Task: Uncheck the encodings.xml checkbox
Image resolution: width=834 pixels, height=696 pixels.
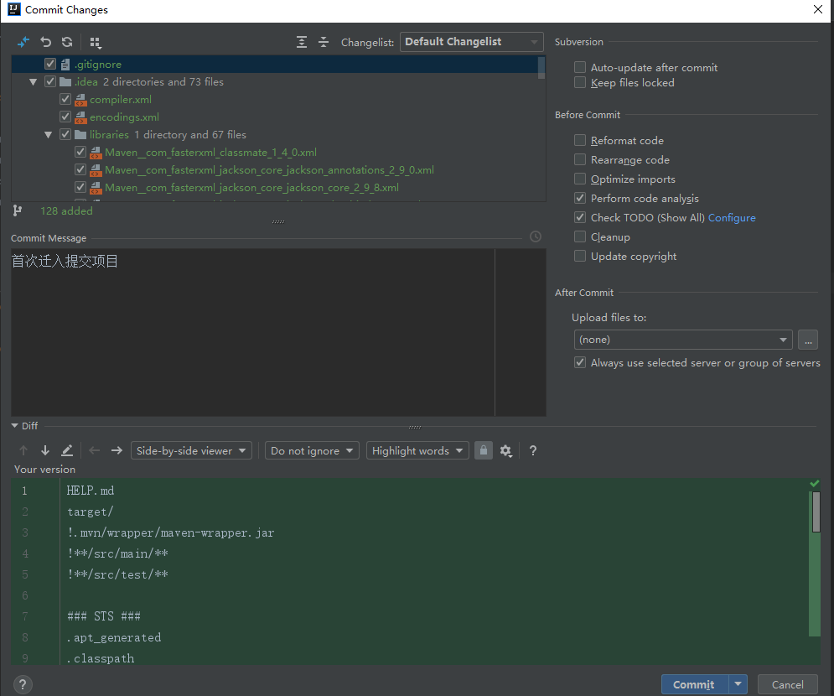Action: (65, 117)
